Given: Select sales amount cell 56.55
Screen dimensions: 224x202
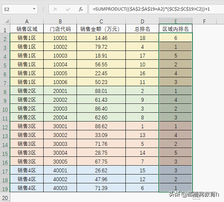Looking at the screenshot, I should pyautogui.click(x=101, y=64).
